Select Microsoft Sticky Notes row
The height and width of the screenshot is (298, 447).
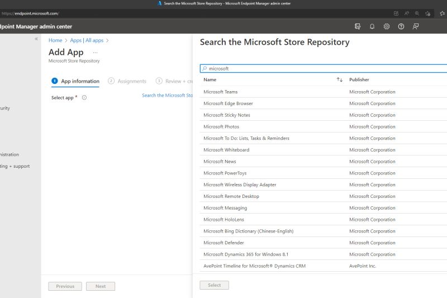(x=324, y=115)
